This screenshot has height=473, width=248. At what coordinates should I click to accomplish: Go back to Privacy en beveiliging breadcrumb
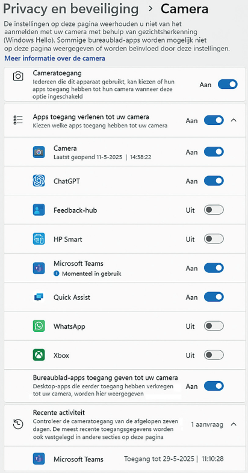coord(70,10)
